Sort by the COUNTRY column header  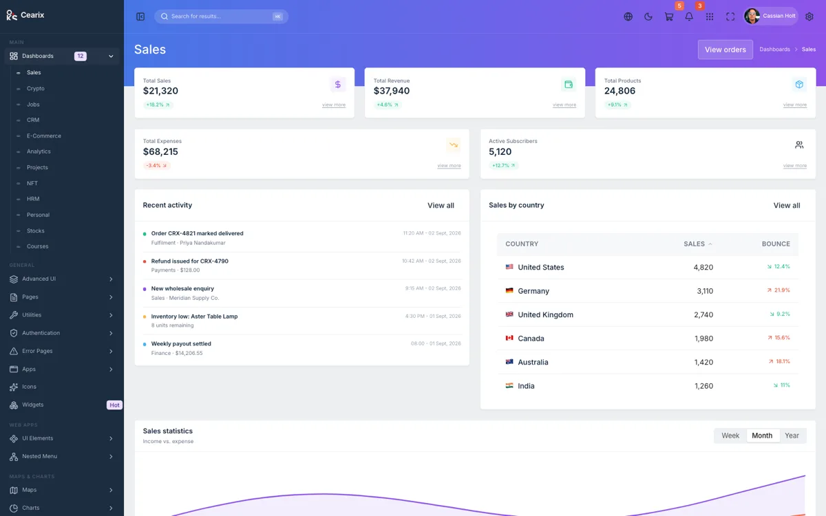522,244
